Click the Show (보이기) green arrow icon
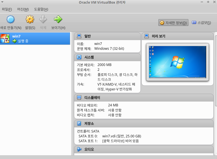The width and height of the screenshot is (217, 159). [58, 19]
